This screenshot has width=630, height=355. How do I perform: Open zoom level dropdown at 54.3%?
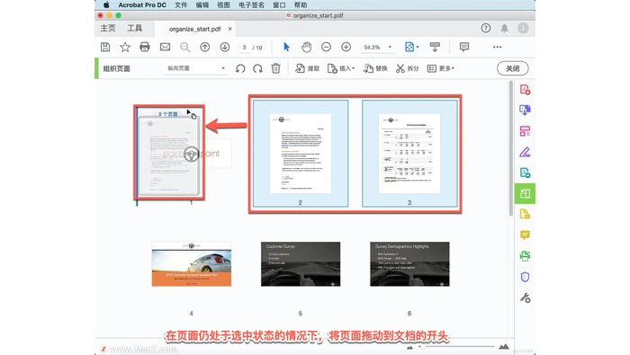(378, 47)
